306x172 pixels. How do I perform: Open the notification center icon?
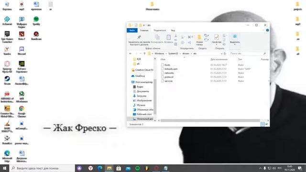pyautogui.click(x=300, y=168)
